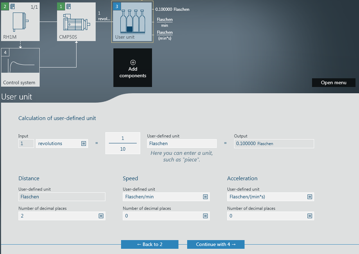Screen dimensions: 359x254
Task: Click Back to 2 button
Action: tap(149, 244)
